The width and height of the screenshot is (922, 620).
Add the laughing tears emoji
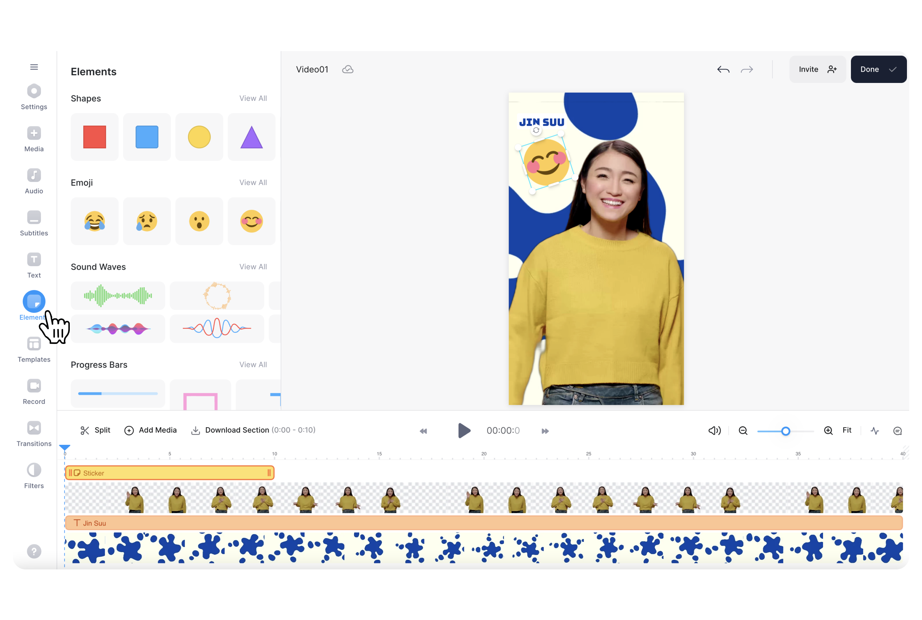pos(94,221)
